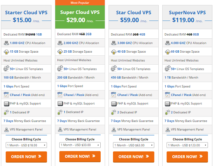Click '200 GB Bandwidth / Month' text
Image resolution: width=213 pixels, height=166 pixels.
pyautogui.click(x=76, y=77)
